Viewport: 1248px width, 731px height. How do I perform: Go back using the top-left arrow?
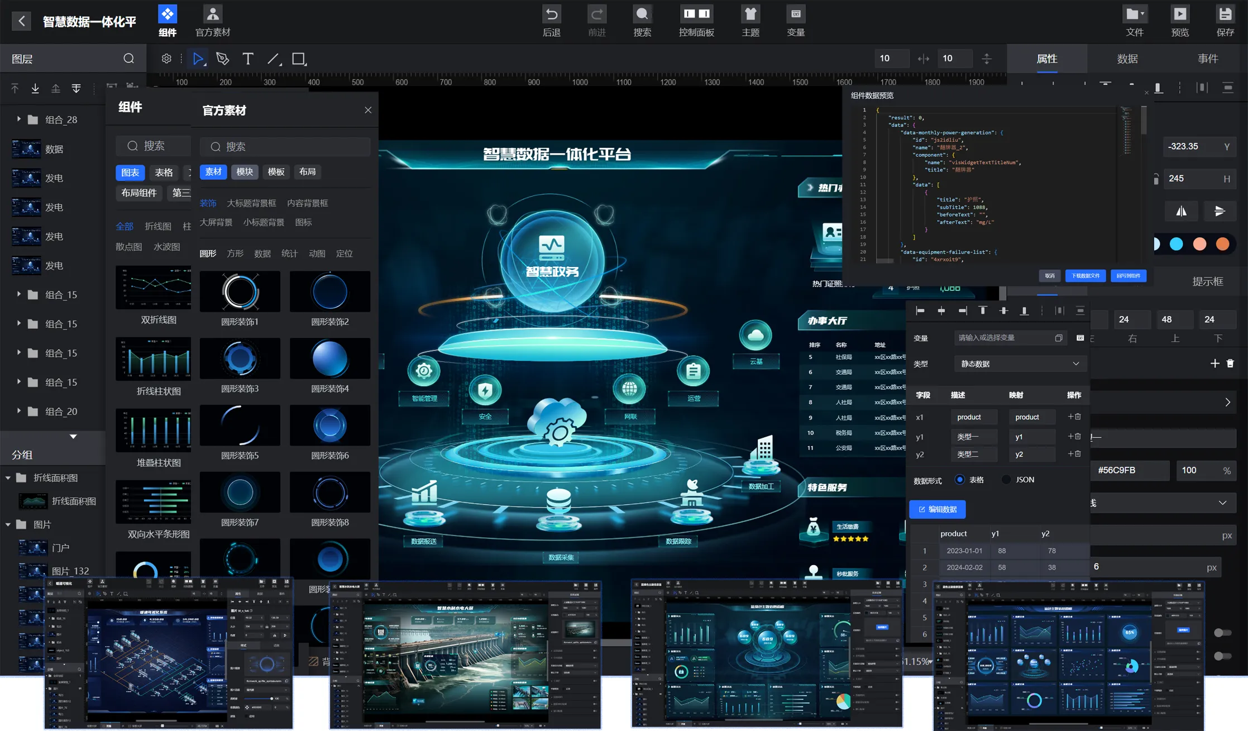(21, 21)
